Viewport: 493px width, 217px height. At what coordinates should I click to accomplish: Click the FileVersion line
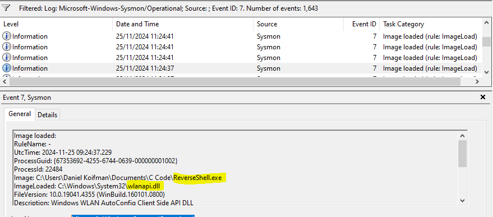point(89,194)
